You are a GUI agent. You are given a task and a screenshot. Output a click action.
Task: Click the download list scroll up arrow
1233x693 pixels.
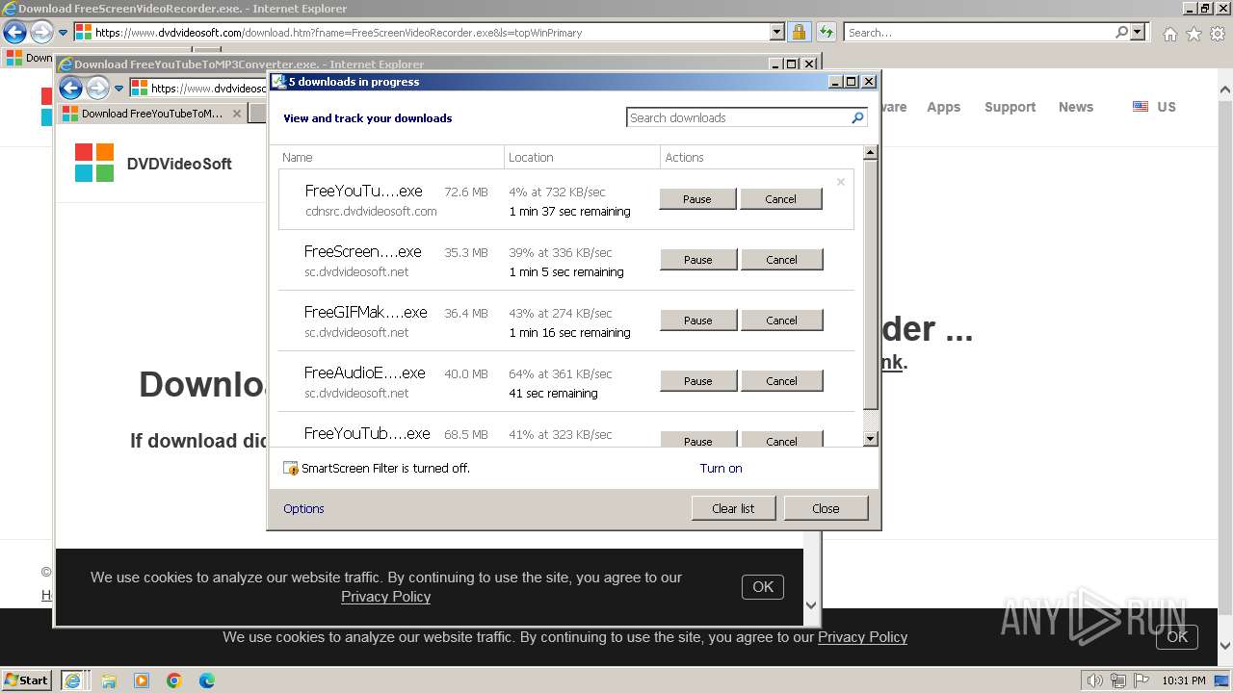(871, 153)
